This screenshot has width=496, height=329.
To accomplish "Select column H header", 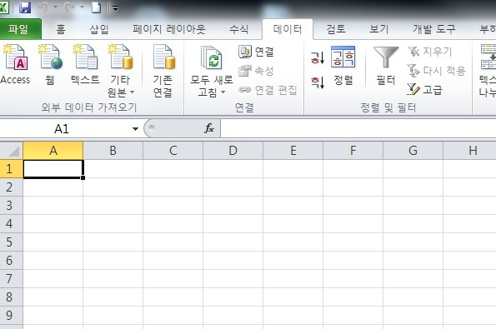I will coord(470,151).
